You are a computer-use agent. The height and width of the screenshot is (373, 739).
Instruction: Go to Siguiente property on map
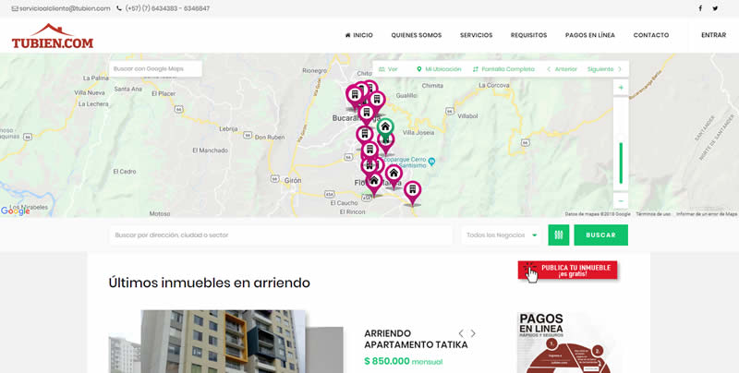(604, 69)
